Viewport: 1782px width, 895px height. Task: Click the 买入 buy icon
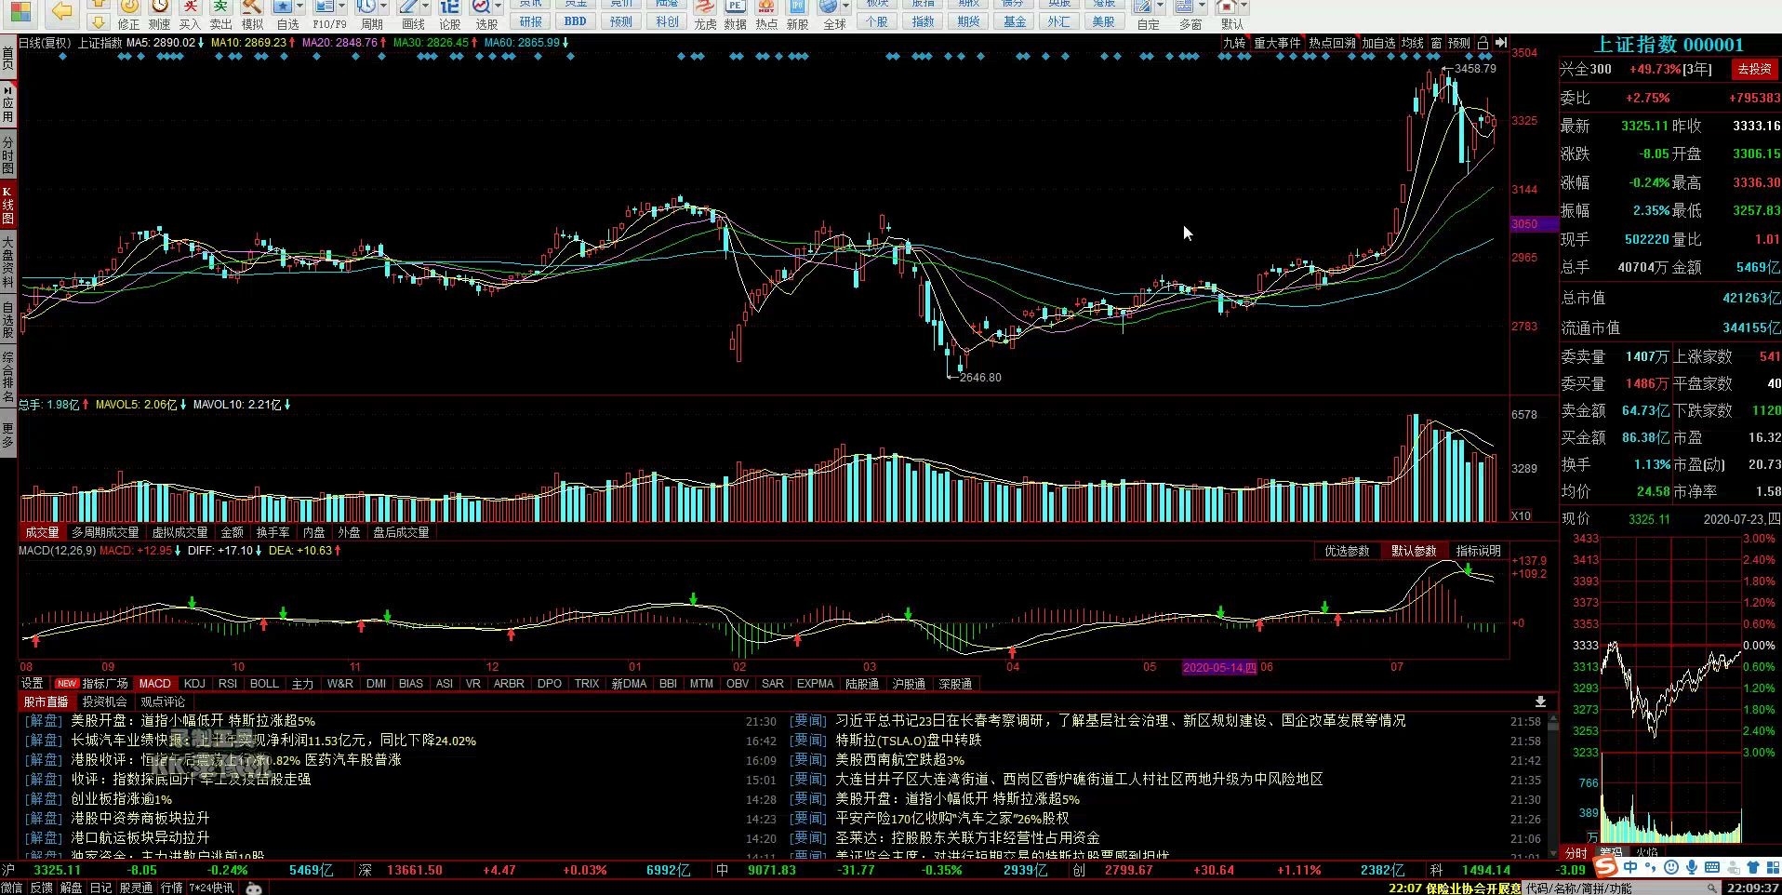[190, 15]
